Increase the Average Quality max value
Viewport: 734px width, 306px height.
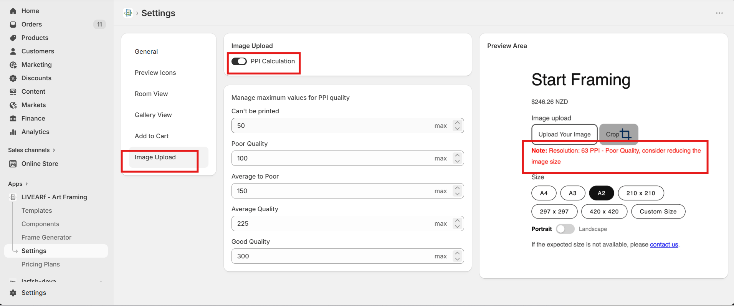457,221
